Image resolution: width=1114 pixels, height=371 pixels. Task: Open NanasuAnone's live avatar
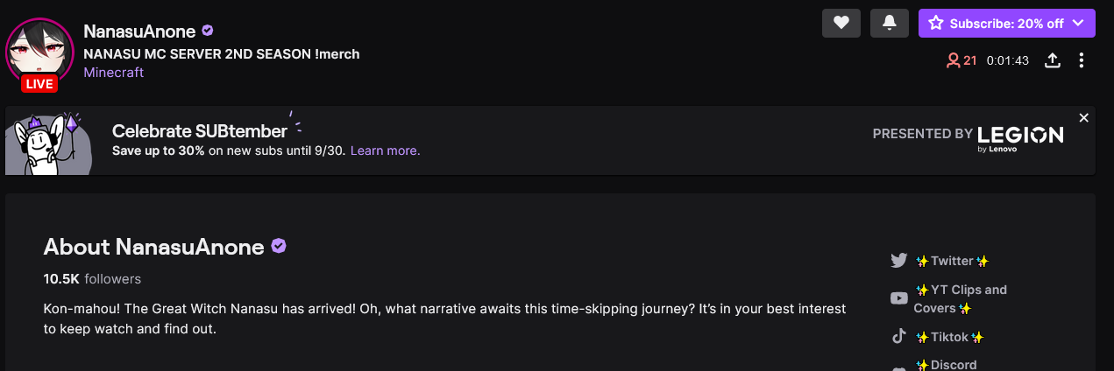[x=37, y=51]
